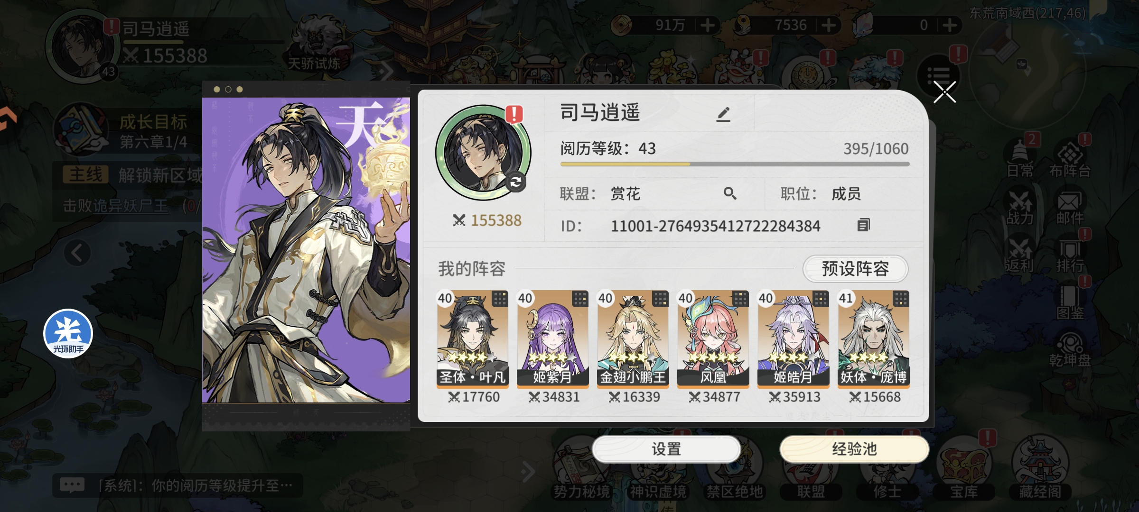The height and width of the screenshot is (512, 1139).
Task: Go to previous portrait with left arrow
Action: 77,253
